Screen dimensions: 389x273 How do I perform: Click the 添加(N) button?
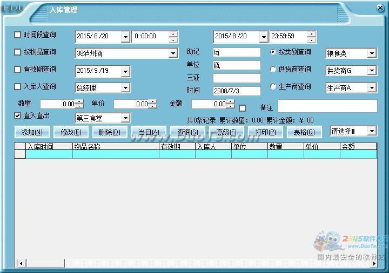pyautogui.click(x=32, y=132)
